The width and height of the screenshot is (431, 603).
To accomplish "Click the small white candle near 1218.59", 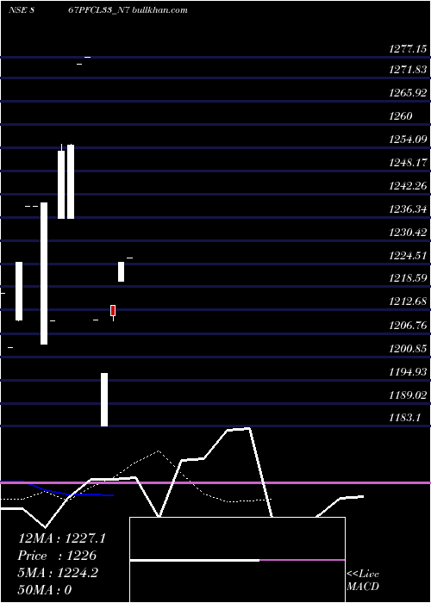I will [121, 271].
